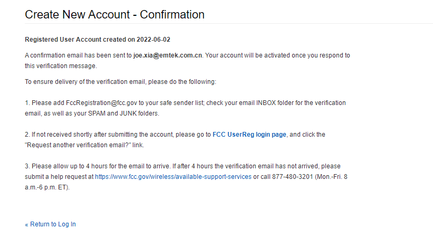
Task: Click the Create New Account - Confirmation heading
Action: coord(114,14)
